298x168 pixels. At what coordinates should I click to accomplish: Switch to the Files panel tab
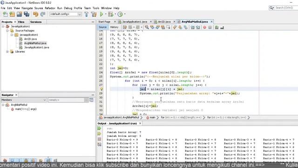[x=21, y=22]
